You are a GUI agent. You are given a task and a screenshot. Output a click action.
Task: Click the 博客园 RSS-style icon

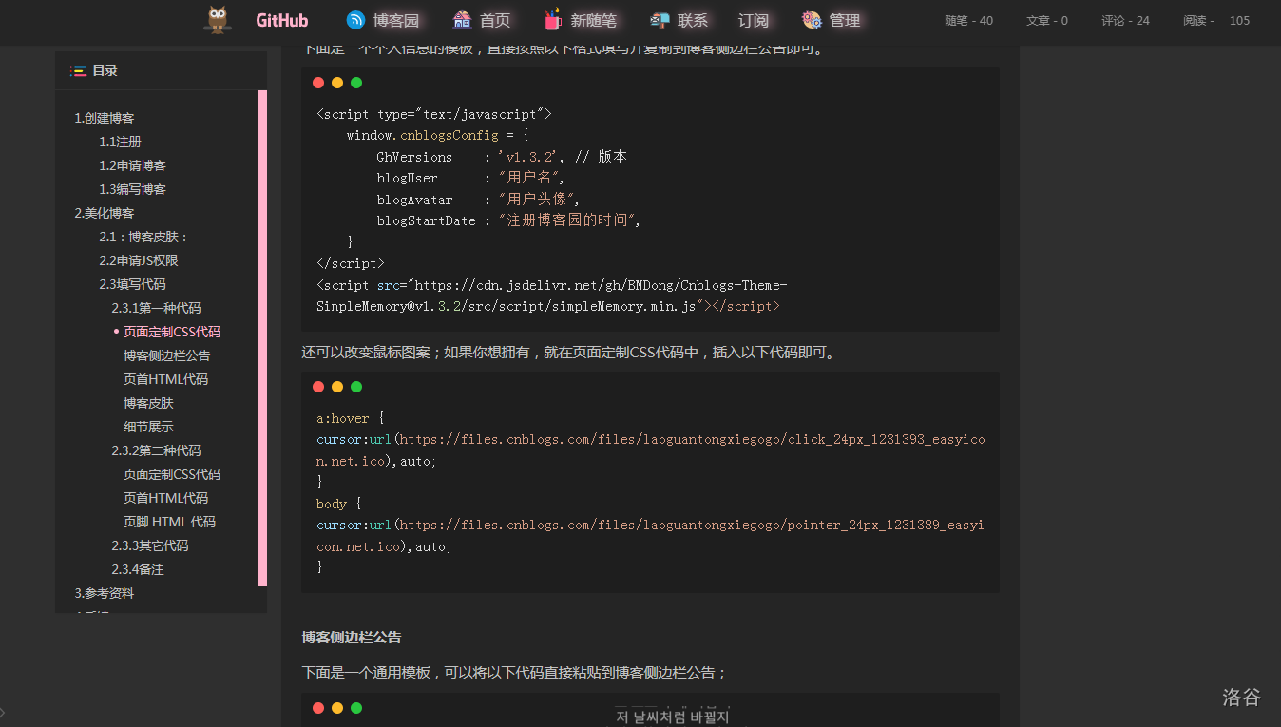tap(355, 20)
